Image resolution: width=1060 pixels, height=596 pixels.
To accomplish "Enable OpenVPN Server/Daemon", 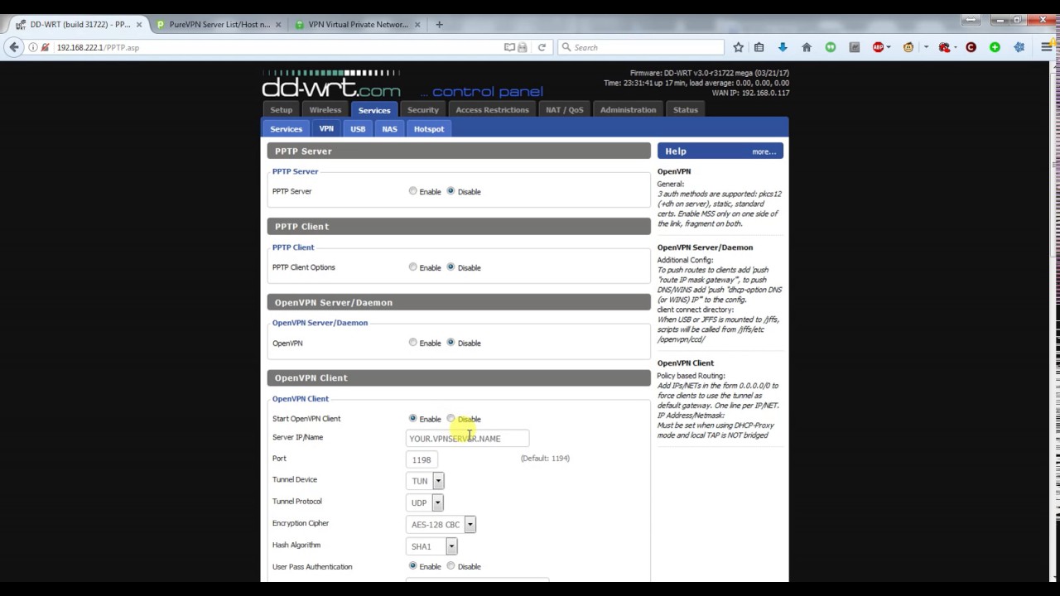I will (x=412, y=343).
